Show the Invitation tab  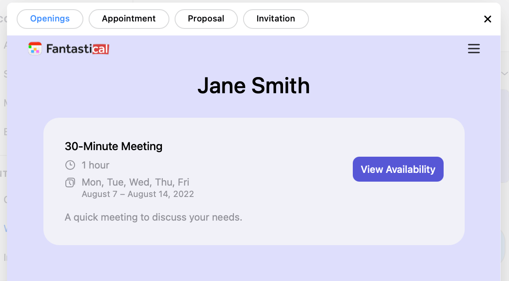coord(276,19)
